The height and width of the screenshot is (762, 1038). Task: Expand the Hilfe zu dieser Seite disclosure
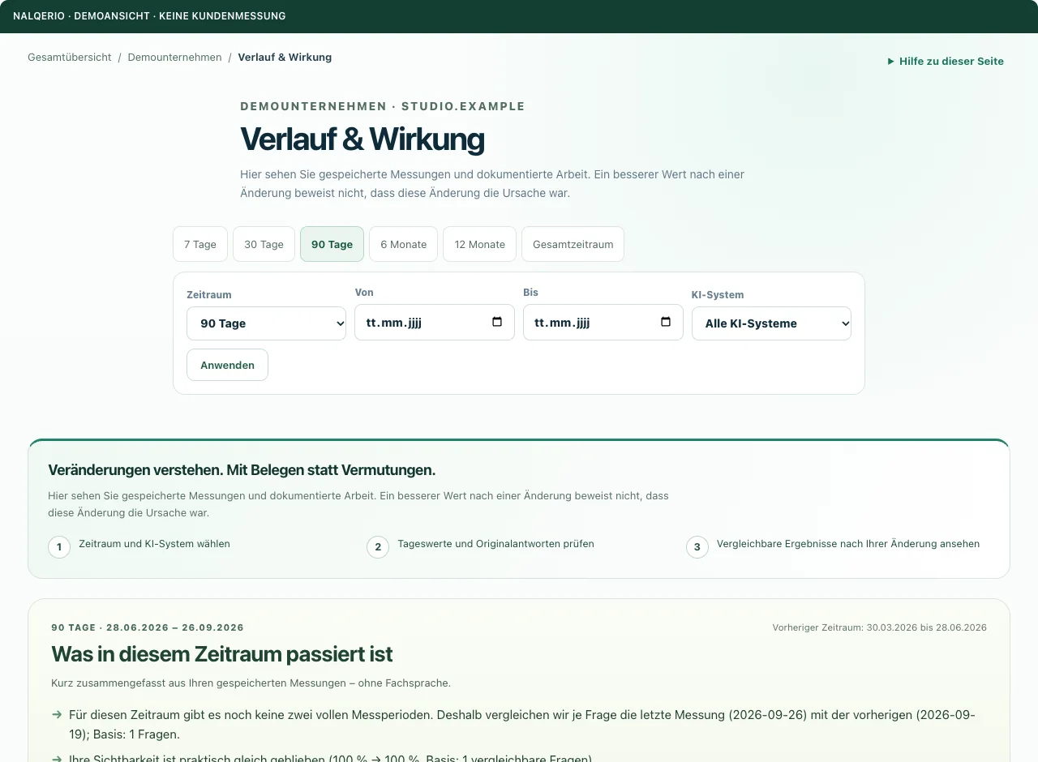(x=946, y=61)
